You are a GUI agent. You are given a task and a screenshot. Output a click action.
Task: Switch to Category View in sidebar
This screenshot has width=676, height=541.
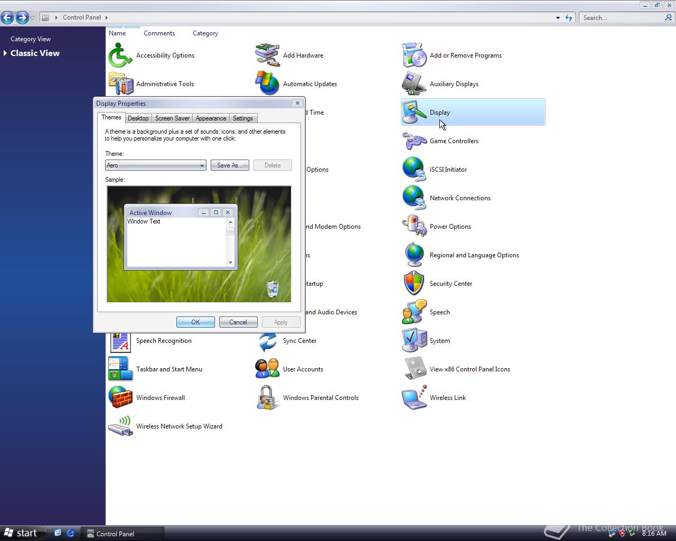31,39
